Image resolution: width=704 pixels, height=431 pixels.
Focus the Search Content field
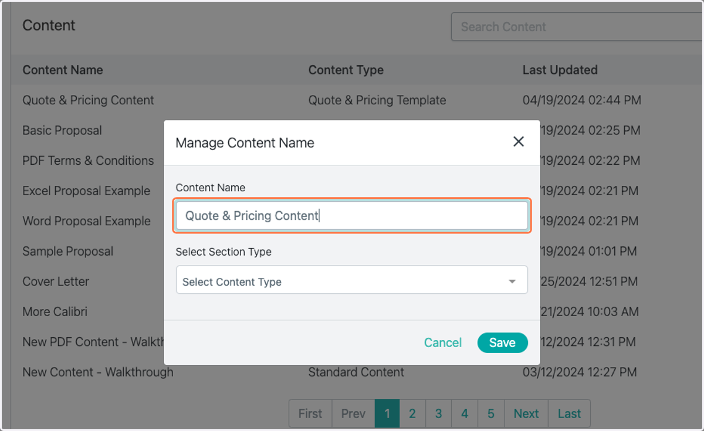(577, 27)
